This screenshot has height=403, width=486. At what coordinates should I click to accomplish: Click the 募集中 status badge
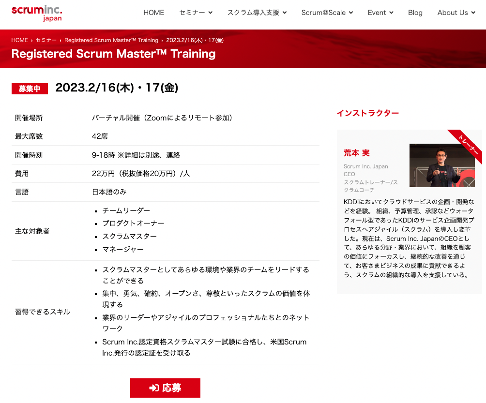point(30,89)
